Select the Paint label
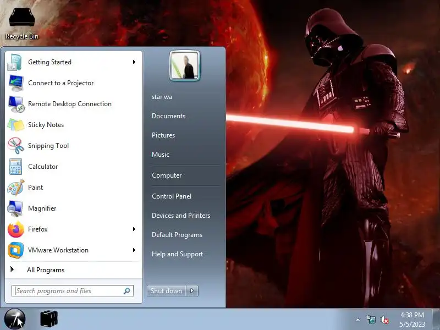Image resolution: width=440 pixels, height=330 pixels. (x=35, y=188)
